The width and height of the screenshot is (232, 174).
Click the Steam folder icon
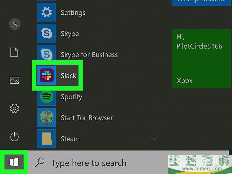click(x=47, y=139)
